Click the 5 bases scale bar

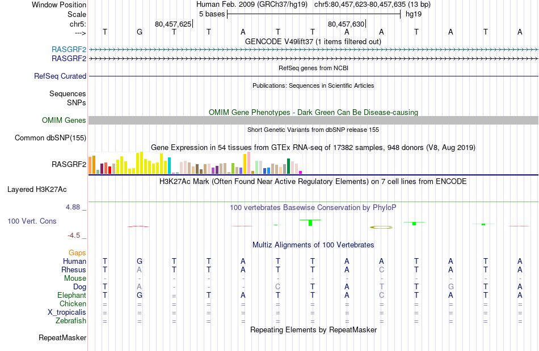click(314, 14)
